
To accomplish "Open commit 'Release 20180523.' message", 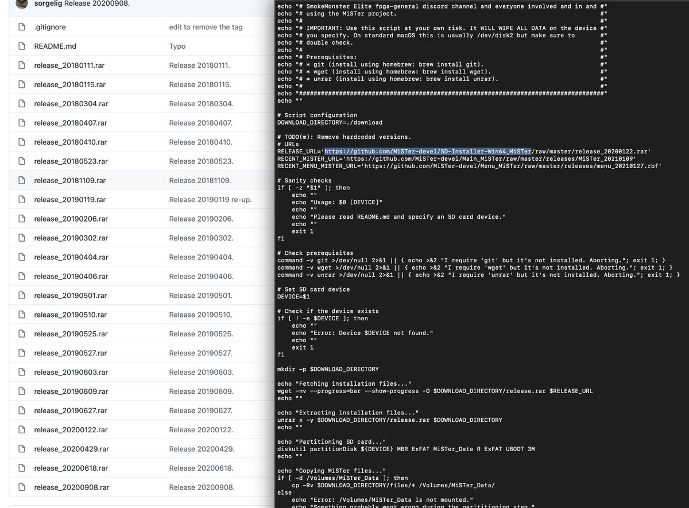I will pos(200,161).
